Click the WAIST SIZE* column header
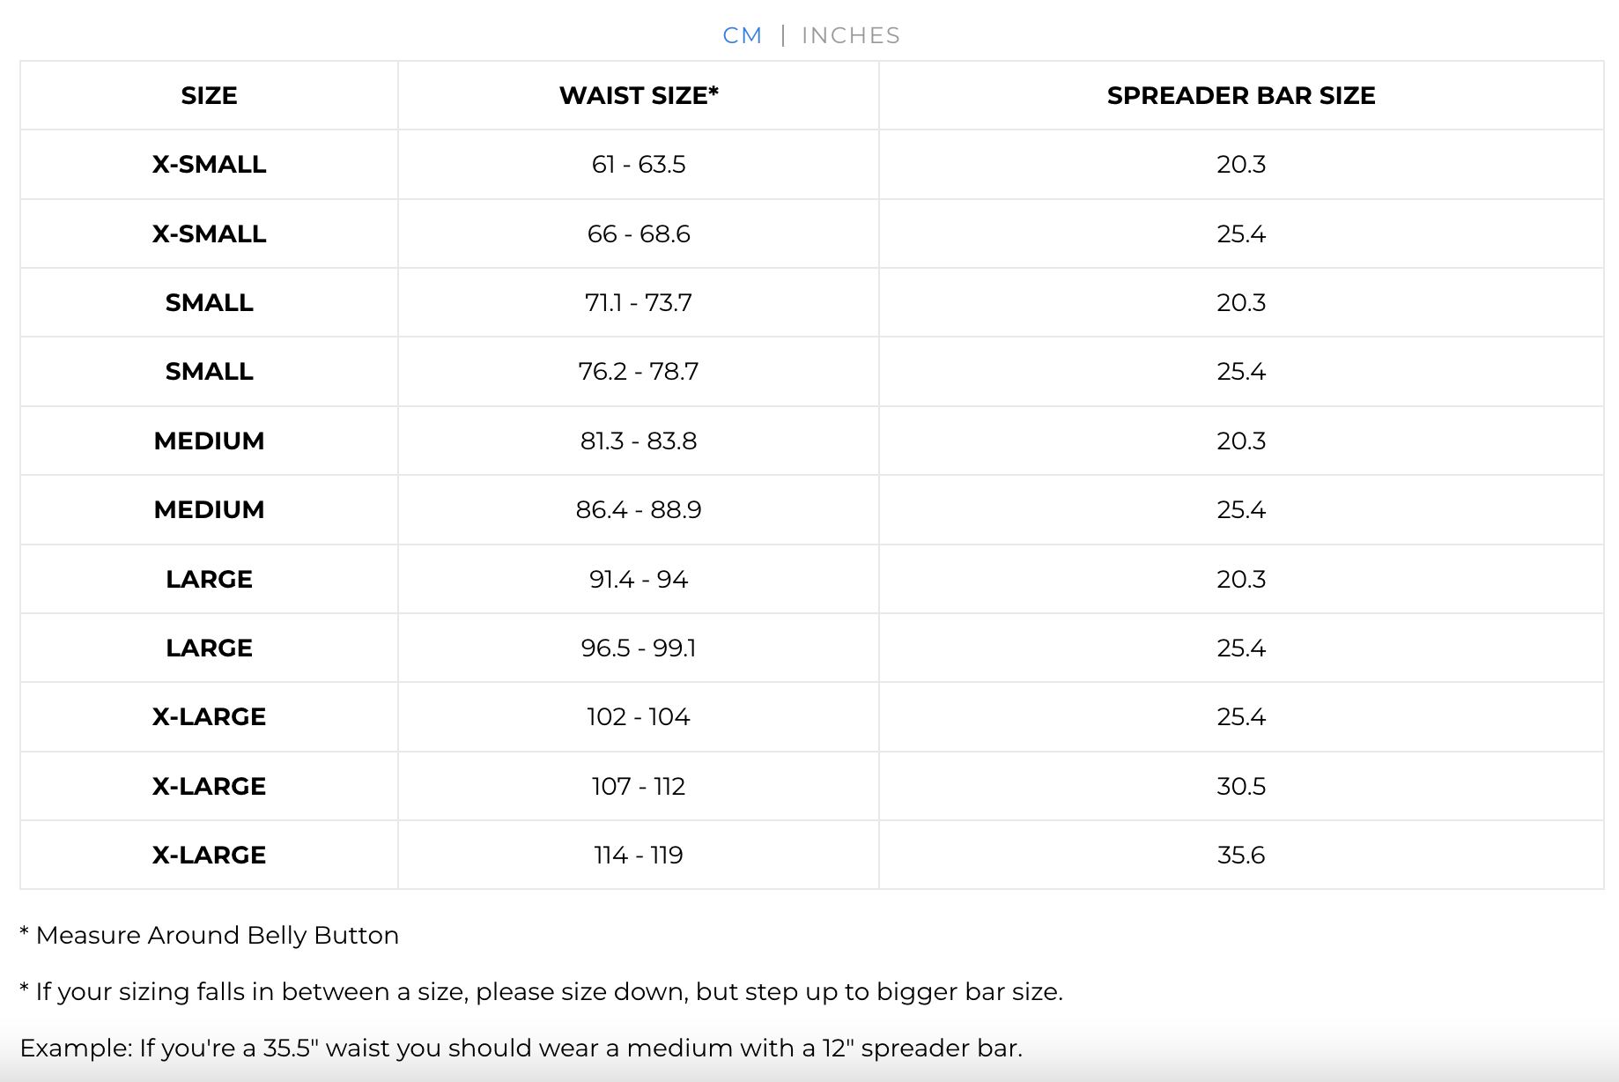Image resolution: width=1619 pixels, height=1082 pixels. point(639,95)
